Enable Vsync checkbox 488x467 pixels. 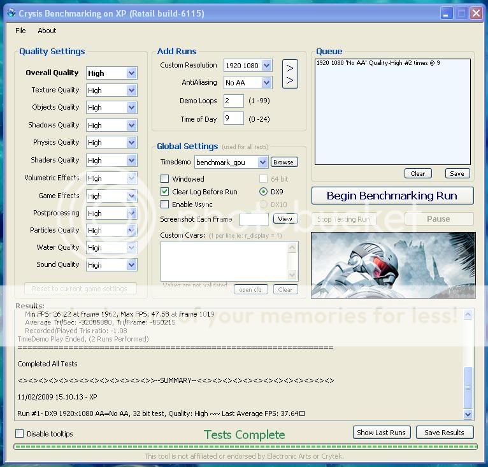click(x=165, y=205)
